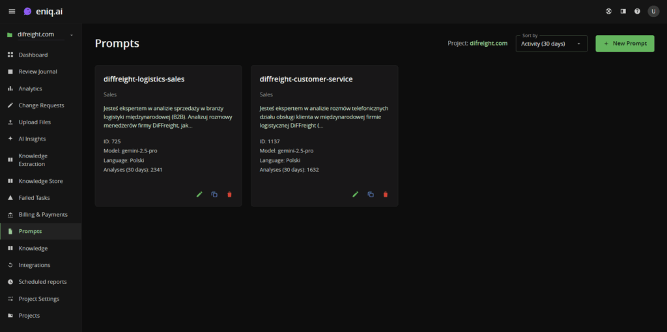Delete the diffreight-logistics-sales prompt via trash icon

(230, 194)
